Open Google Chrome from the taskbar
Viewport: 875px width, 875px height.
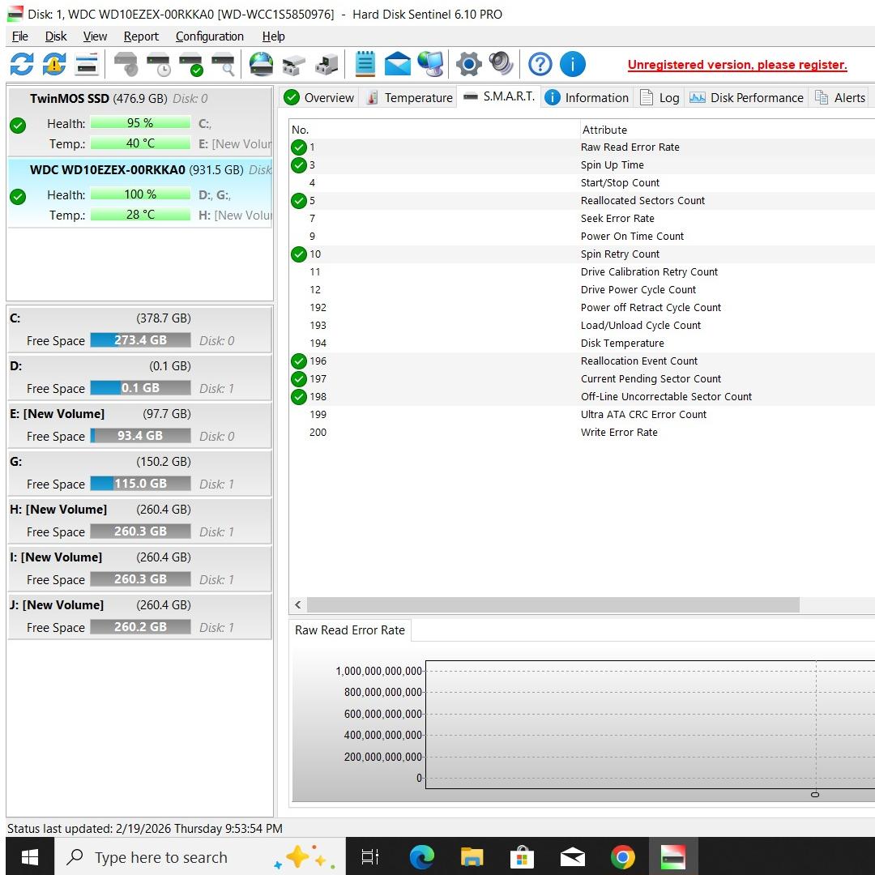[x=622, y=857]
